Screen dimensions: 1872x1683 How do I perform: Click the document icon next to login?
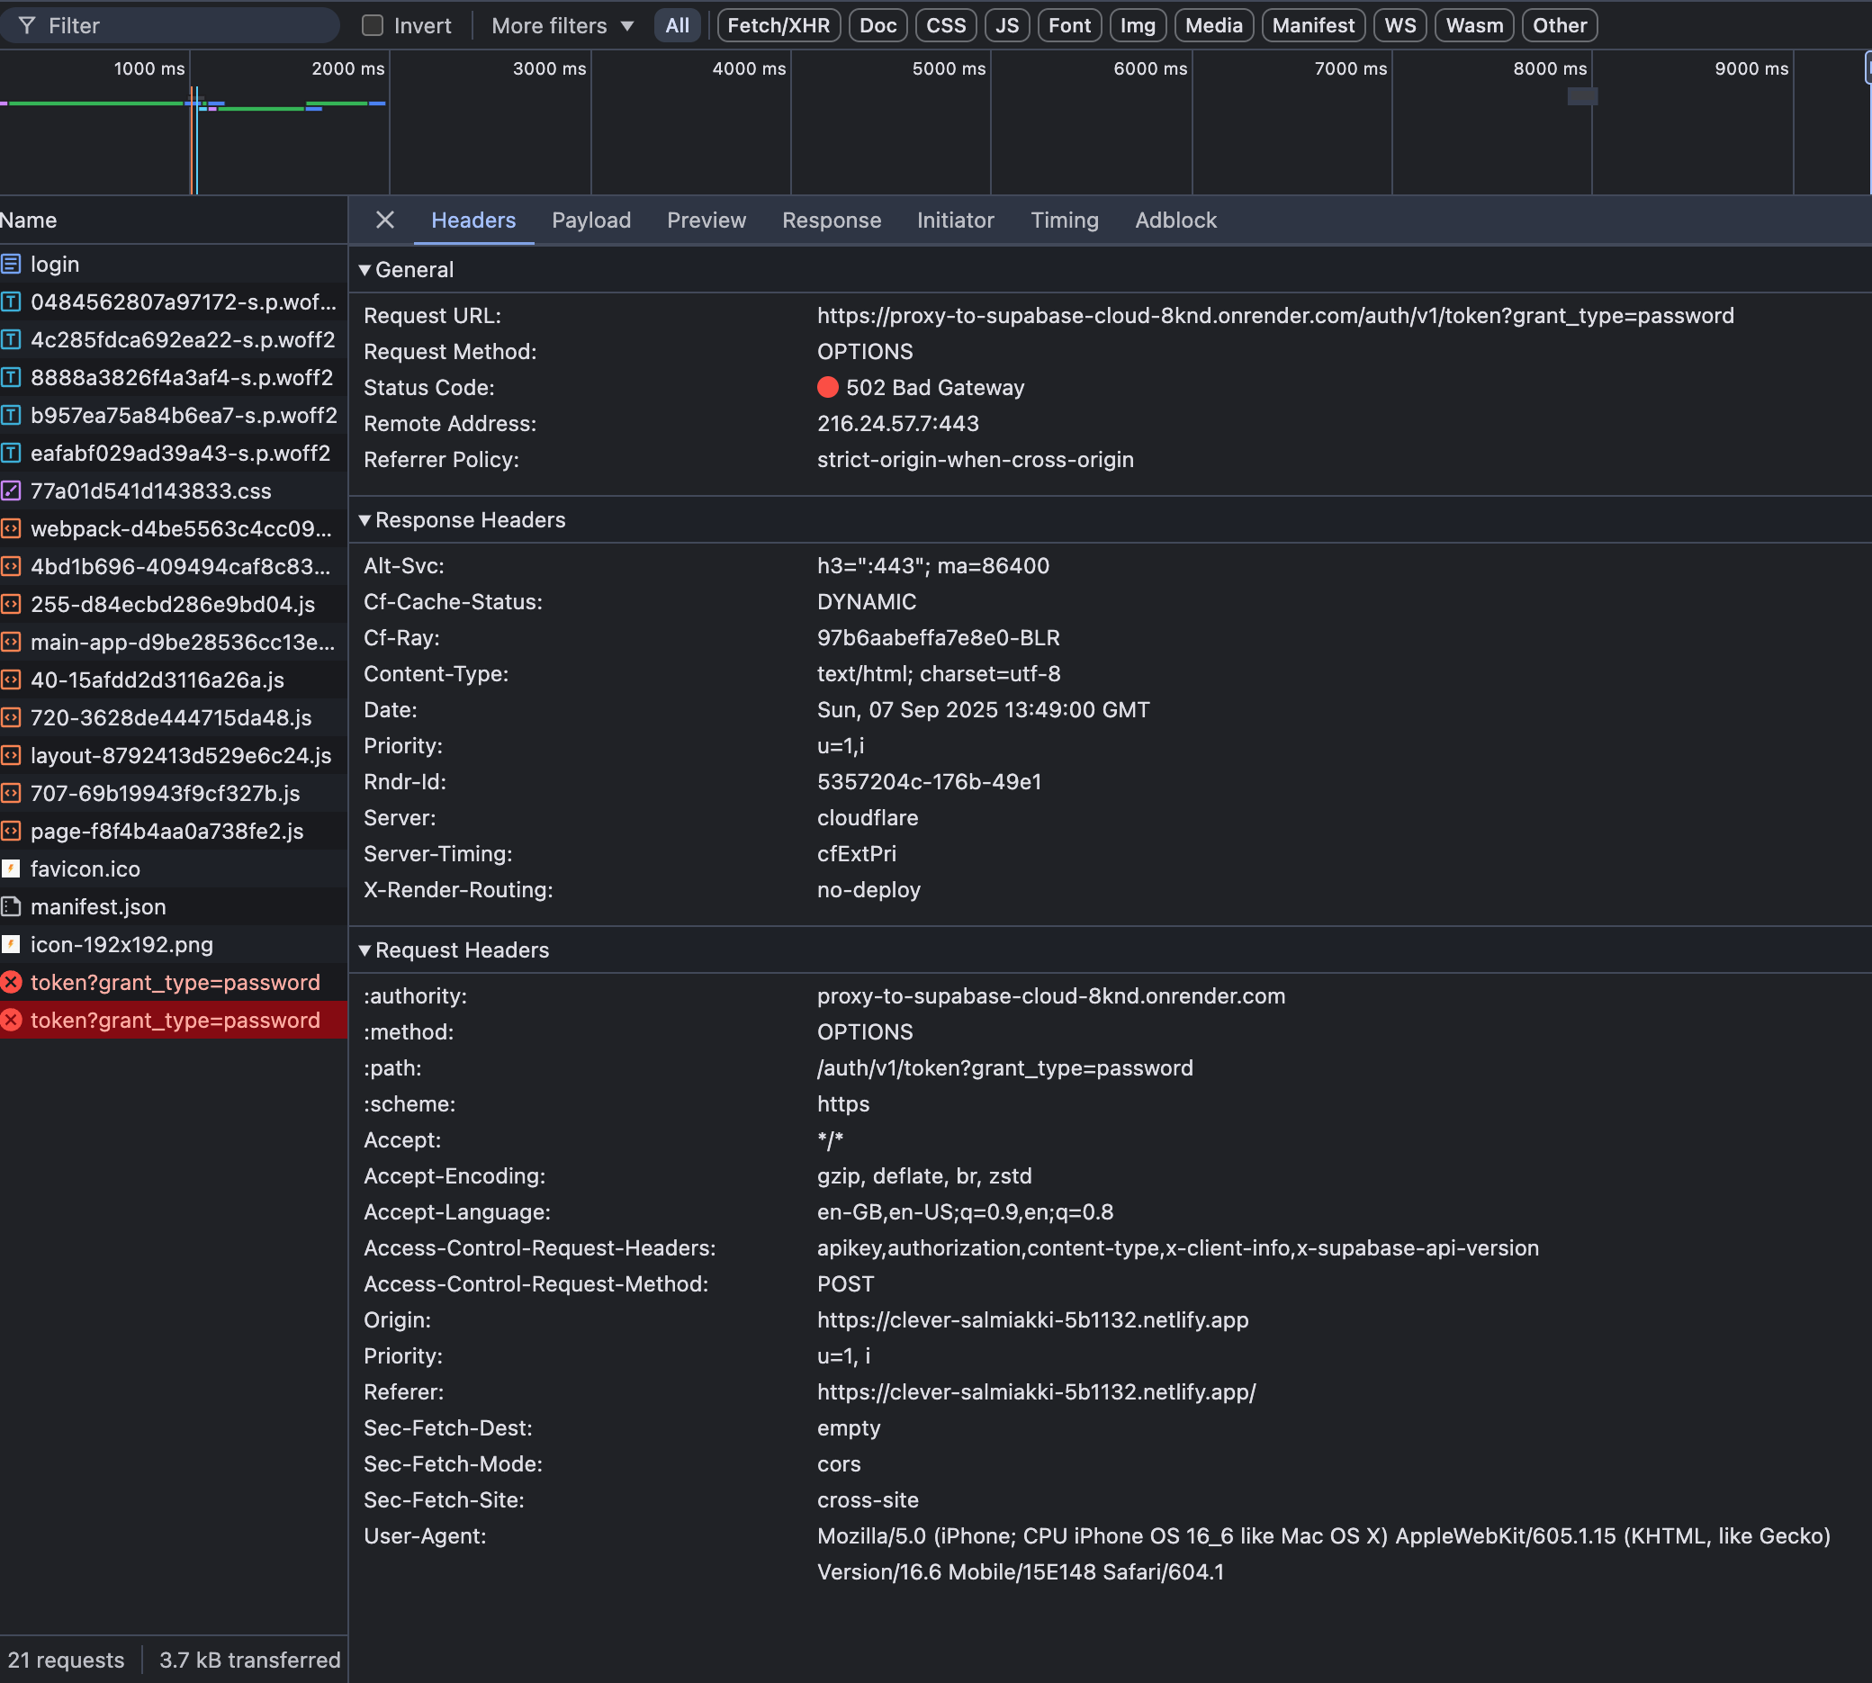[x=11, y=265]
